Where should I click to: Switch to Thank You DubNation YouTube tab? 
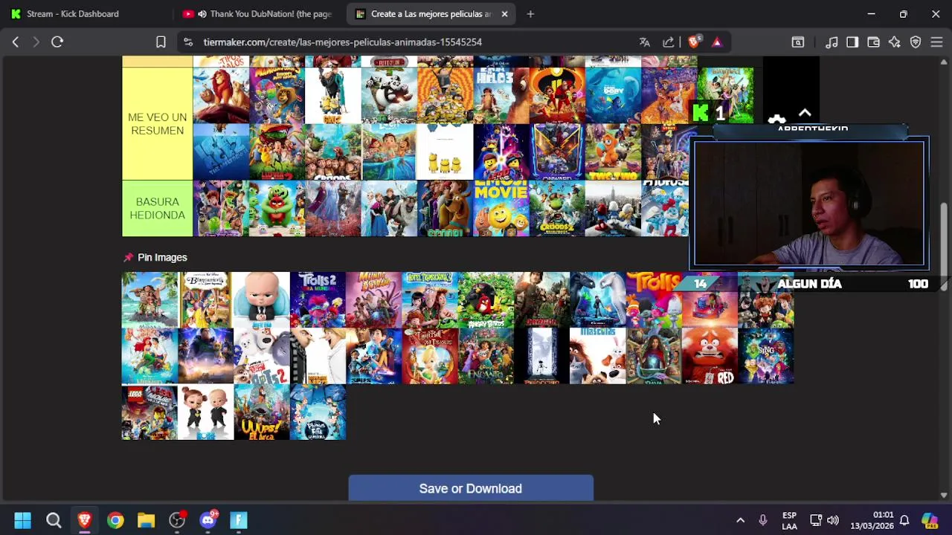257,14
